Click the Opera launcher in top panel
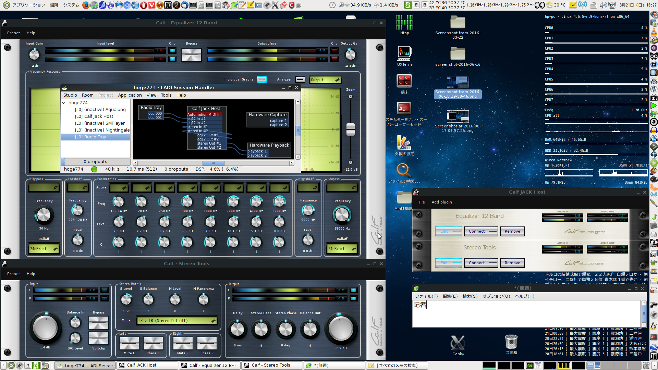Screen dimensions: 658x370 coord(143,5)
